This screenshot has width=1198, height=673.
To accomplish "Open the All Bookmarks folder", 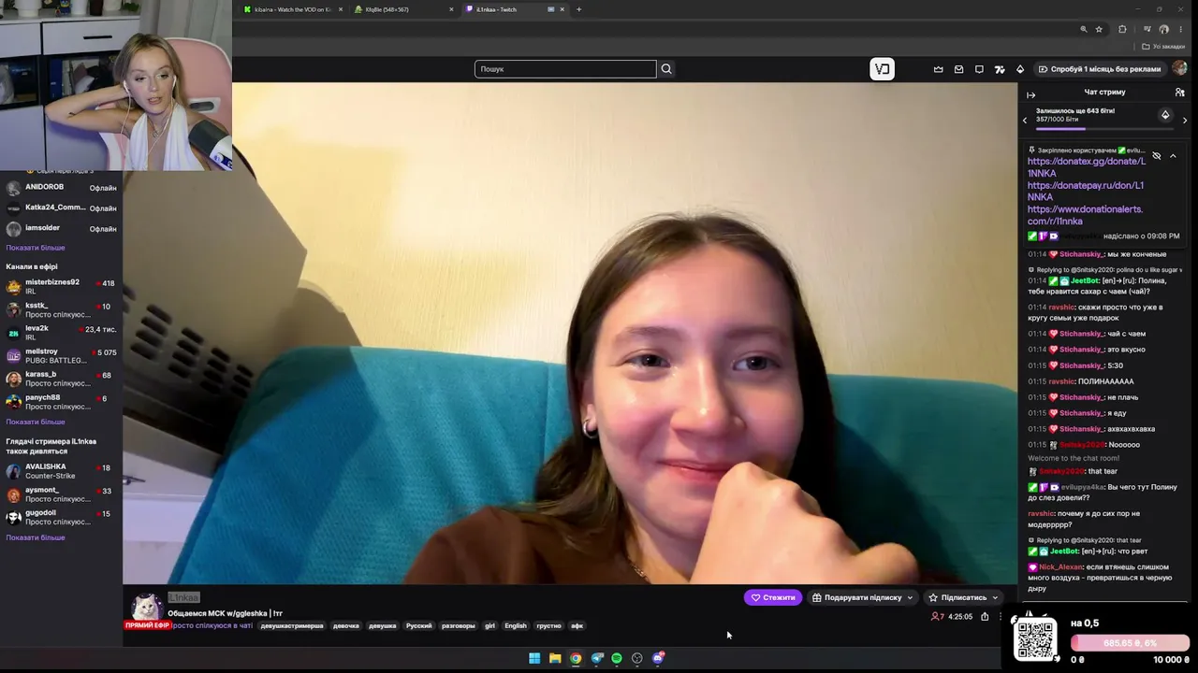I will pos(1164,46).
